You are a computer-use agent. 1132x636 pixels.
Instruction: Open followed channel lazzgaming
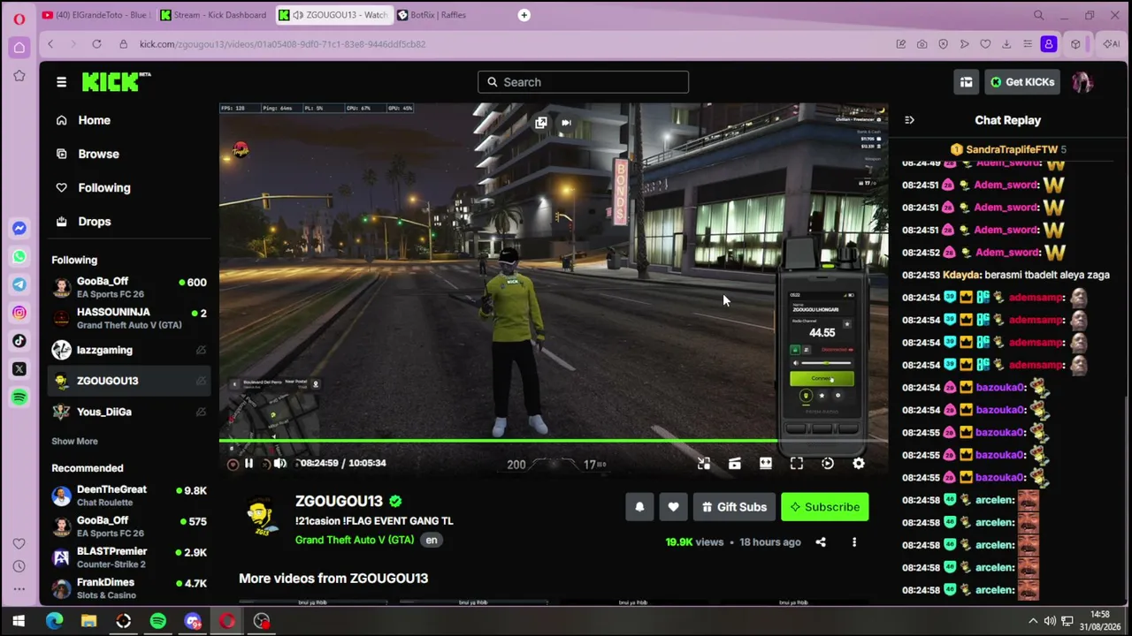(x=129, y=350)
